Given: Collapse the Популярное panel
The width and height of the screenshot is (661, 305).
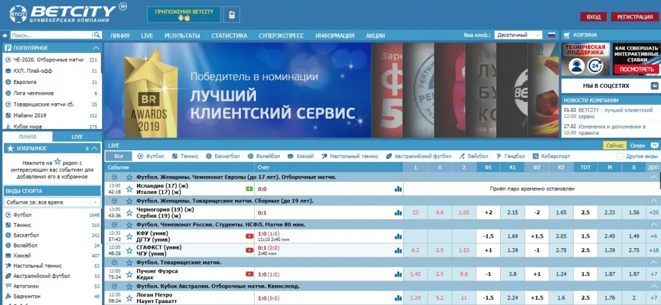Looking at the screenshot, I should click(96, 48).
